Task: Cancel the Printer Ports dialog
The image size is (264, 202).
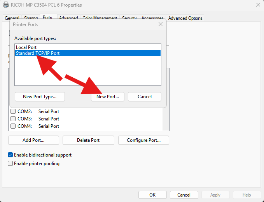Action: (x=145, y=97)
